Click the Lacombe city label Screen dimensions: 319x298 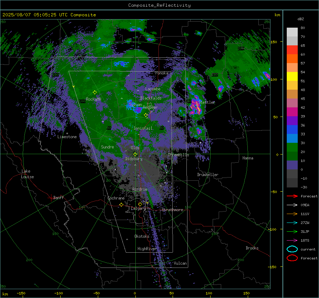tap(153, 89)
